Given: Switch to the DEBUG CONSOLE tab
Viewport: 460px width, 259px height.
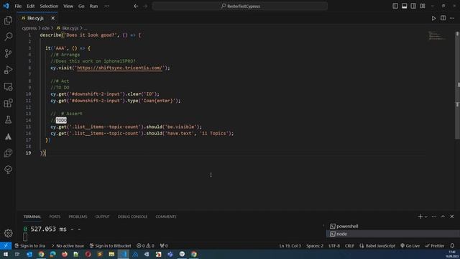Looking at the screenshot, I should (x=132, y=217).
